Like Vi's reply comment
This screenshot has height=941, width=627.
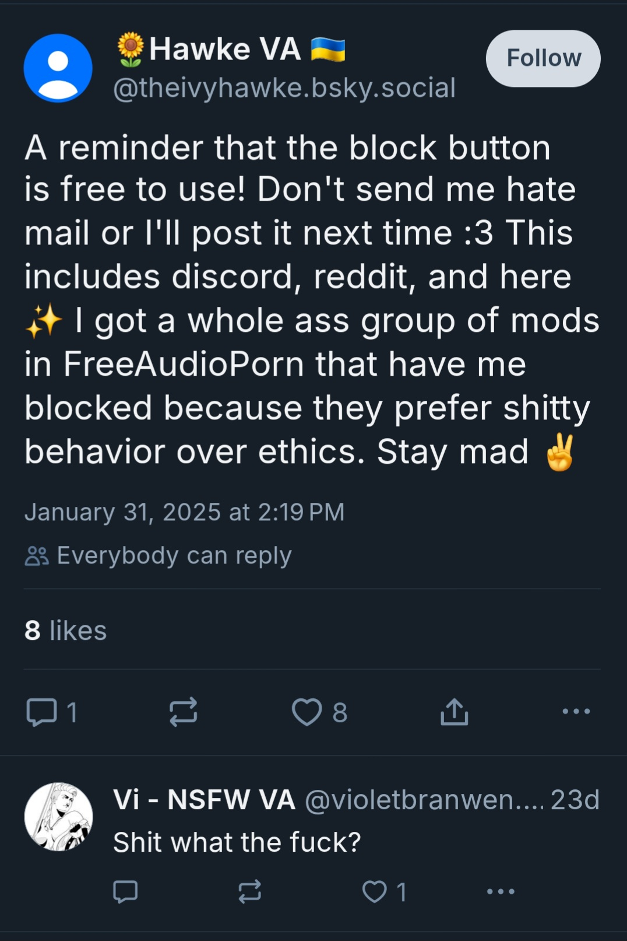pyautogui.click(x=375, y=891)
